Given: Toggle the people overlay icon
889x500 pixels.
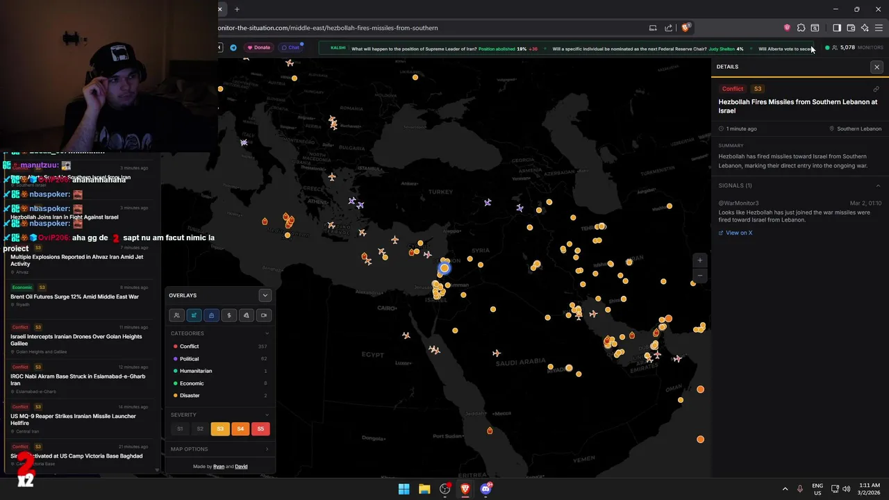Looking at the screenshot, I should click(176, 315).
